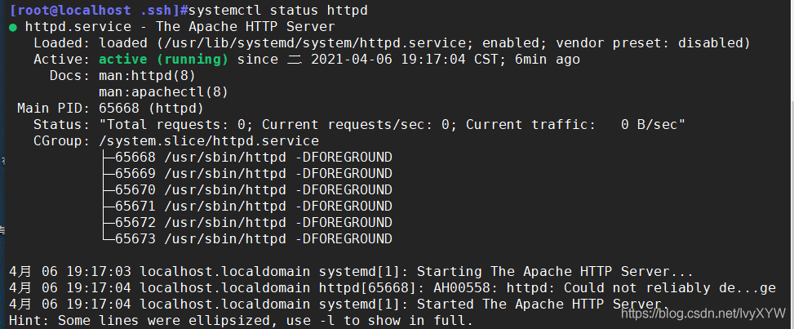The width and height of the screenshot is (794, 329).
Task: Click the CGroup /system.slice/httpd.service path
Action: 209,140
